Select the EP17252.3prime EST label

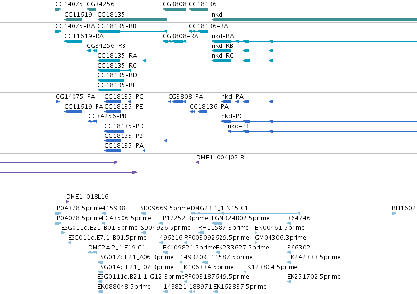point(184,218)
